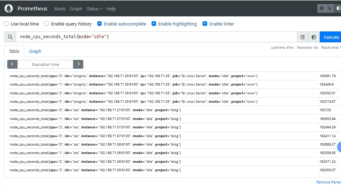Select value 162681.78
Viewport: 341px width, 189px height.
[x=328, y=76]
